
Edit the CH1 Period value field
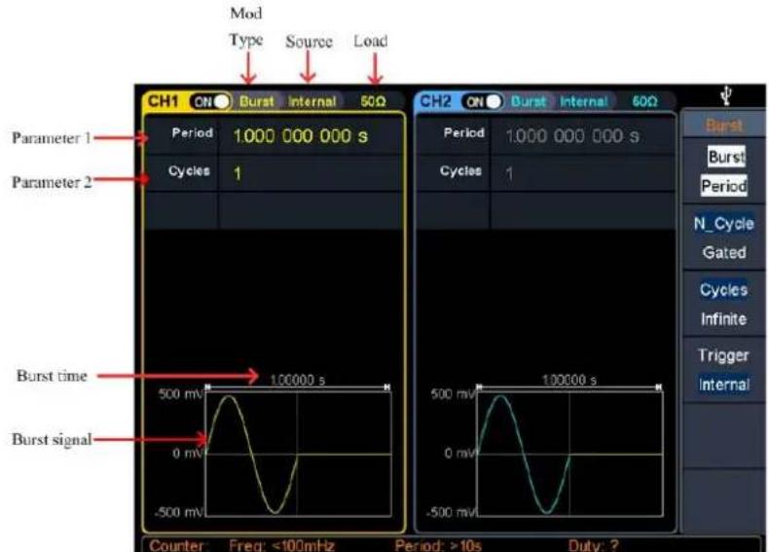(311, 136)
